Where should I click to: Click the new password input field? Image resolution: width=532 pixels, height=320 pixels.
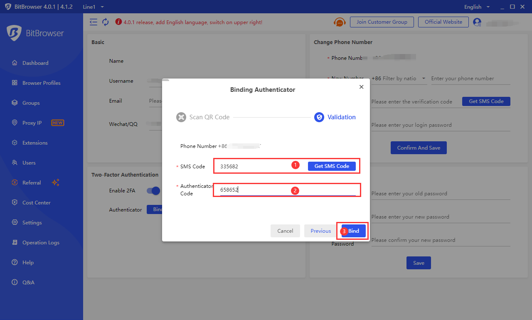coord(441,217)
